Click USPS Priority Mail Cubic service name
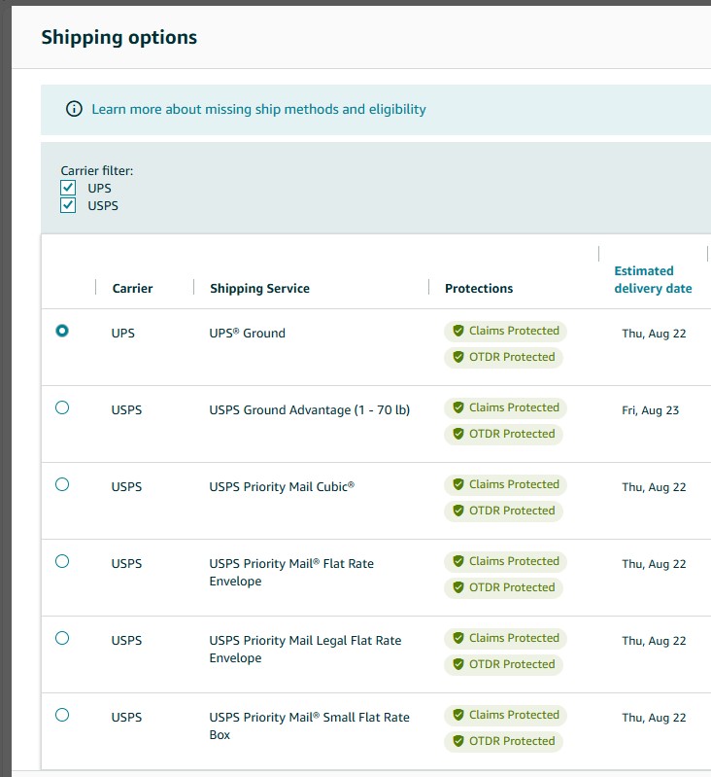The width and height of the screenshot is (711, 777). [x=282, y=486]
